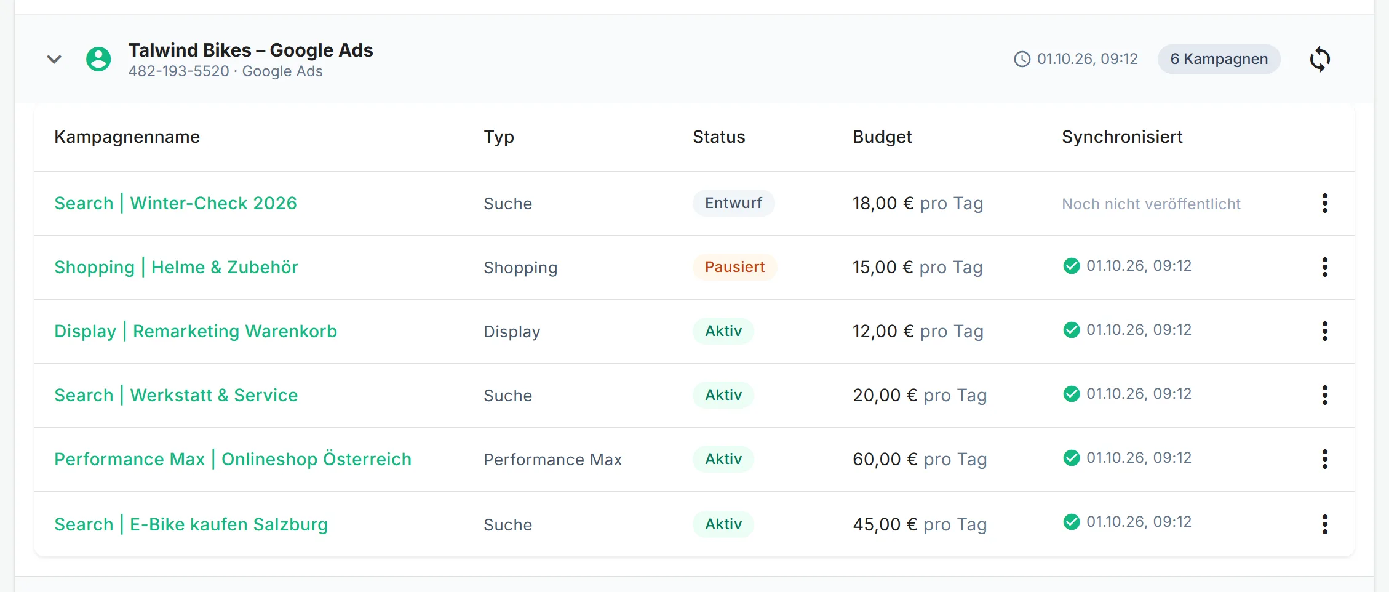Click the Pausiert status badge

click(x=734, y=267)
